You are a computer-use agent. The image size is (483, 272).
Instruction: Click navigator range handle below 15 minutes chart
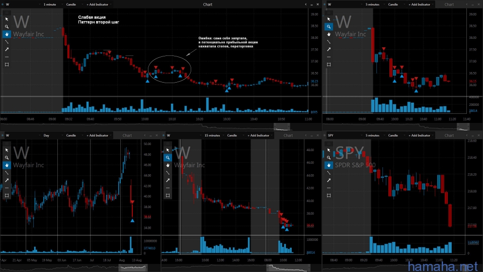[288, 267]
